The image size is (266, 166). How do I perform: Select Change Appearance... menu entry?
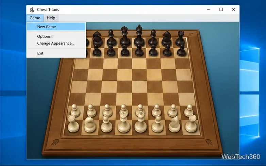(56, 43)
